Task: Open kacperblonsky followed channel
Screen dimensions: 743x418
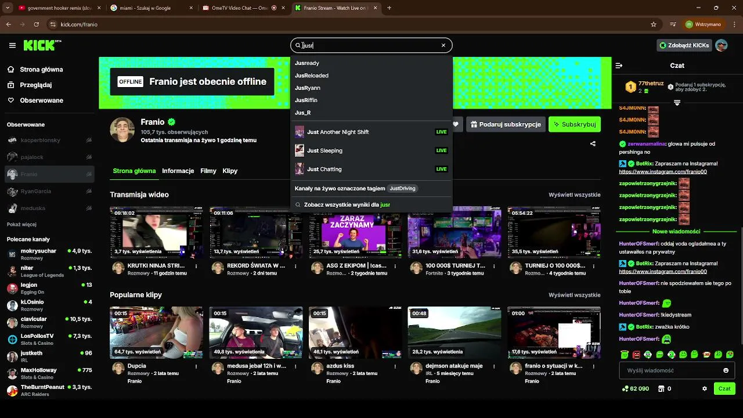Action: [49, 140]
